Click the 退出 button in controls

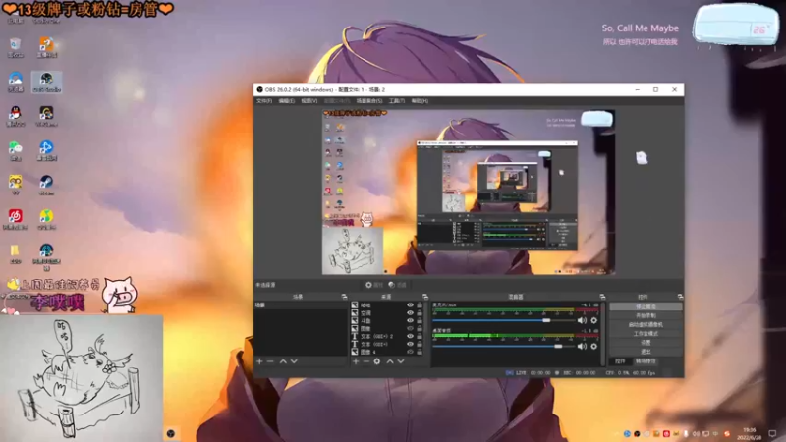pos(646,352)
